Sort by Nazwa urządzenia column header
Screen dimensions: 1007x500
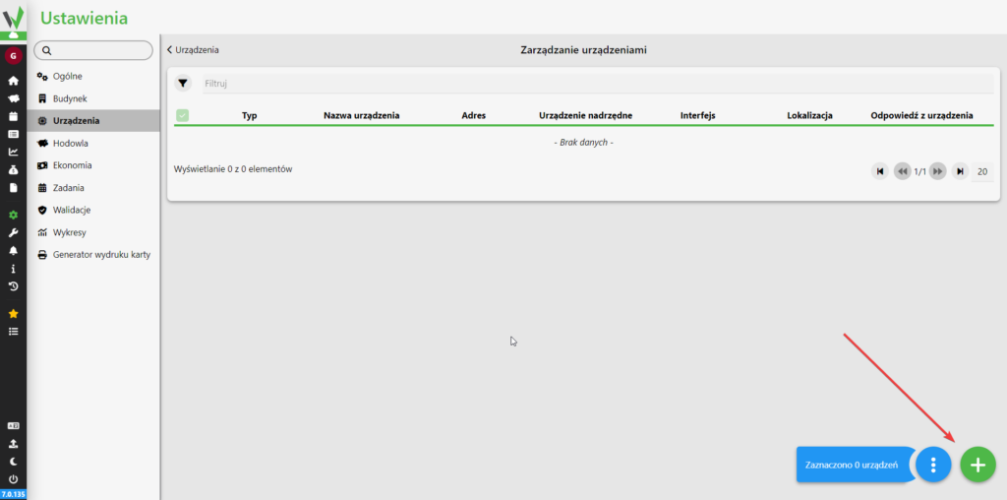pyautogui.click(x=361, y=115)
